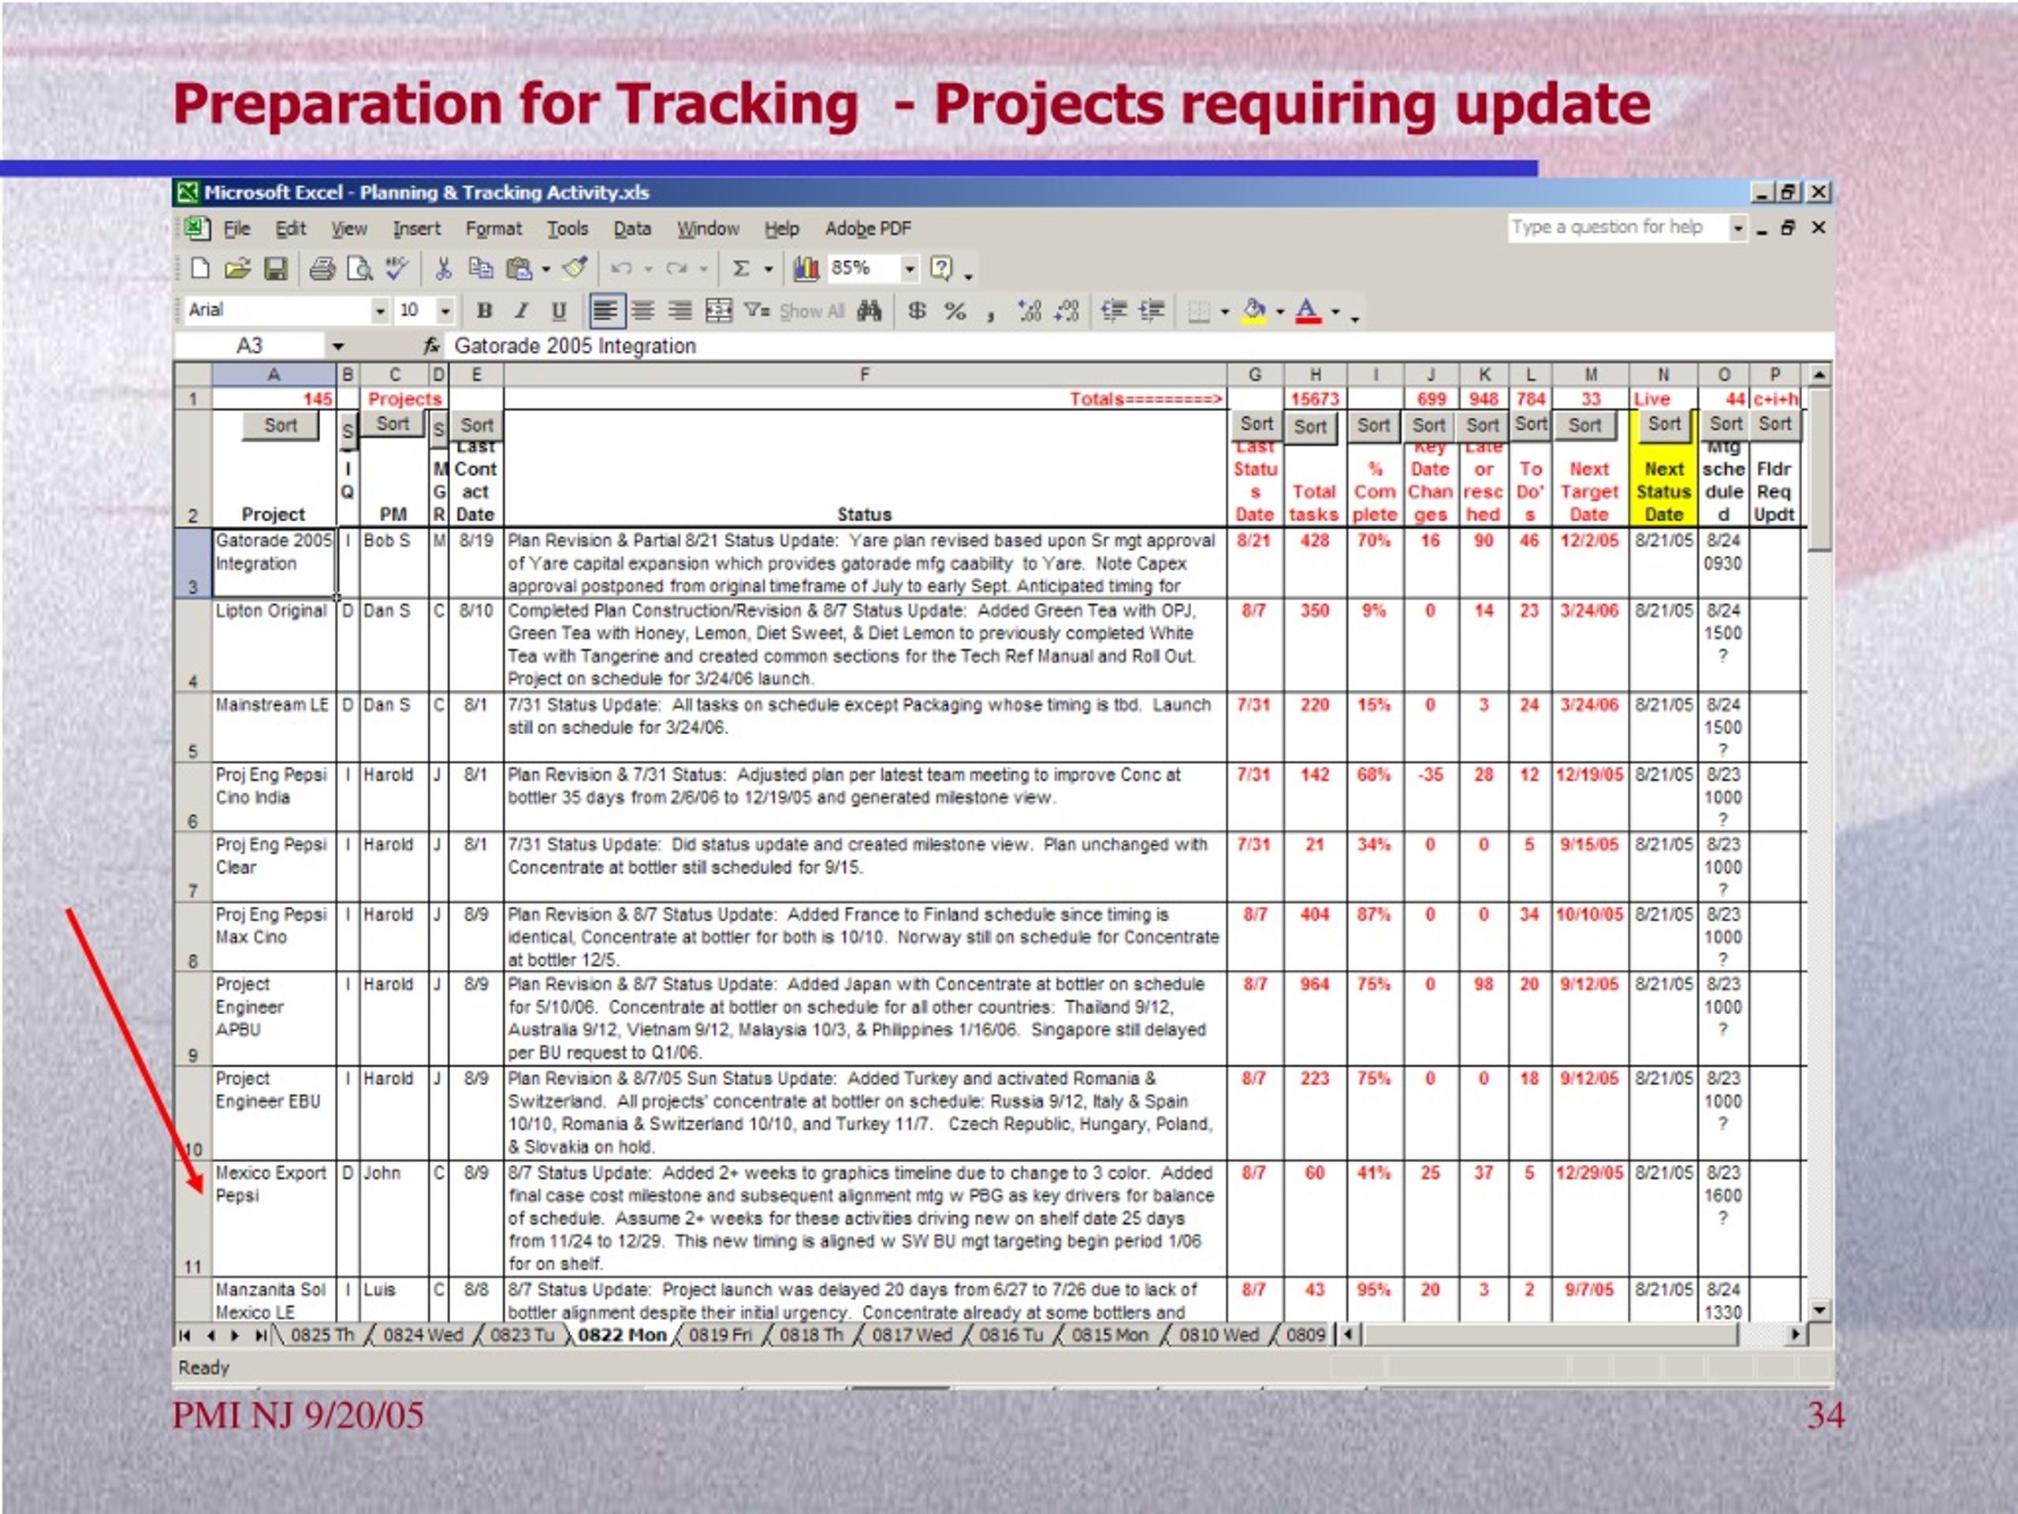The height and width of the screenshot is (1514, 2018).
Task: Run the spelling check
Action: 397,268
